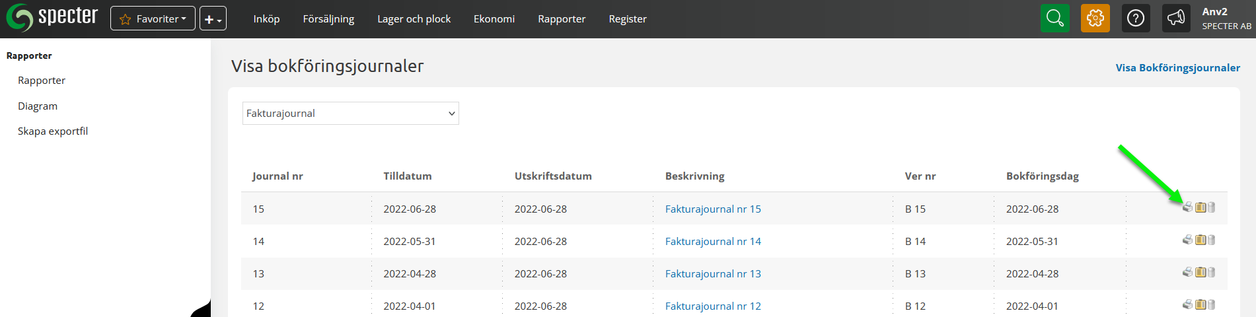Viewport: 1256px width, 317px height.
Task: Expand the Favoriter dropdown
Action: (x=153, y=18)
